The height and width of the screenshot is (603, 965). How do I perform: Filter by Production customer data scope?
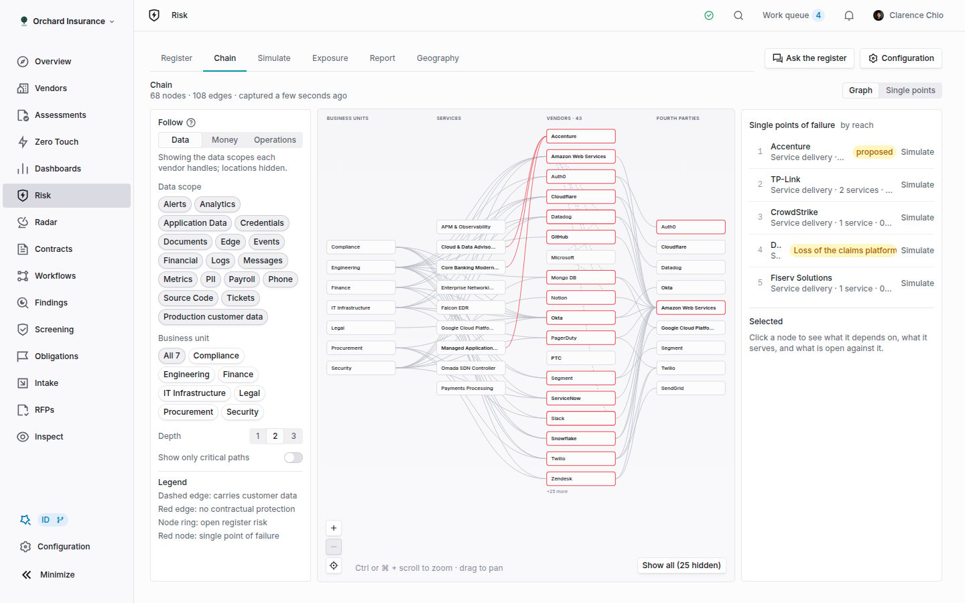point(213,317)
